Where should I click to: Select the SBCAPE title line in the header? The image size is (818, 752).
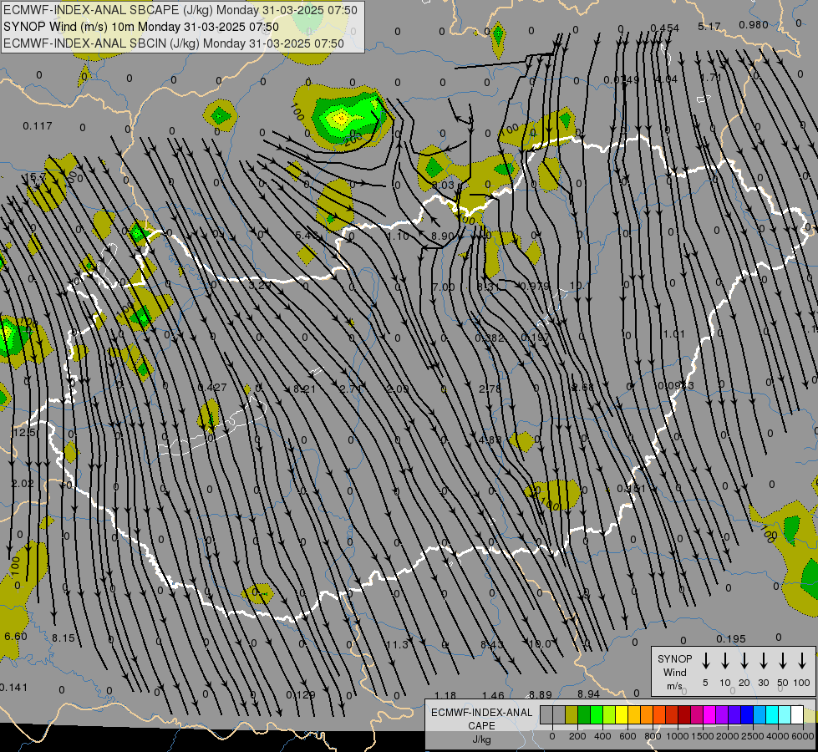180,10
